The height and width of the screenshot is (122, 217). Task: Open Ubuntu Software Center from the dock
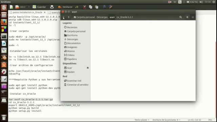click(4, 65)
